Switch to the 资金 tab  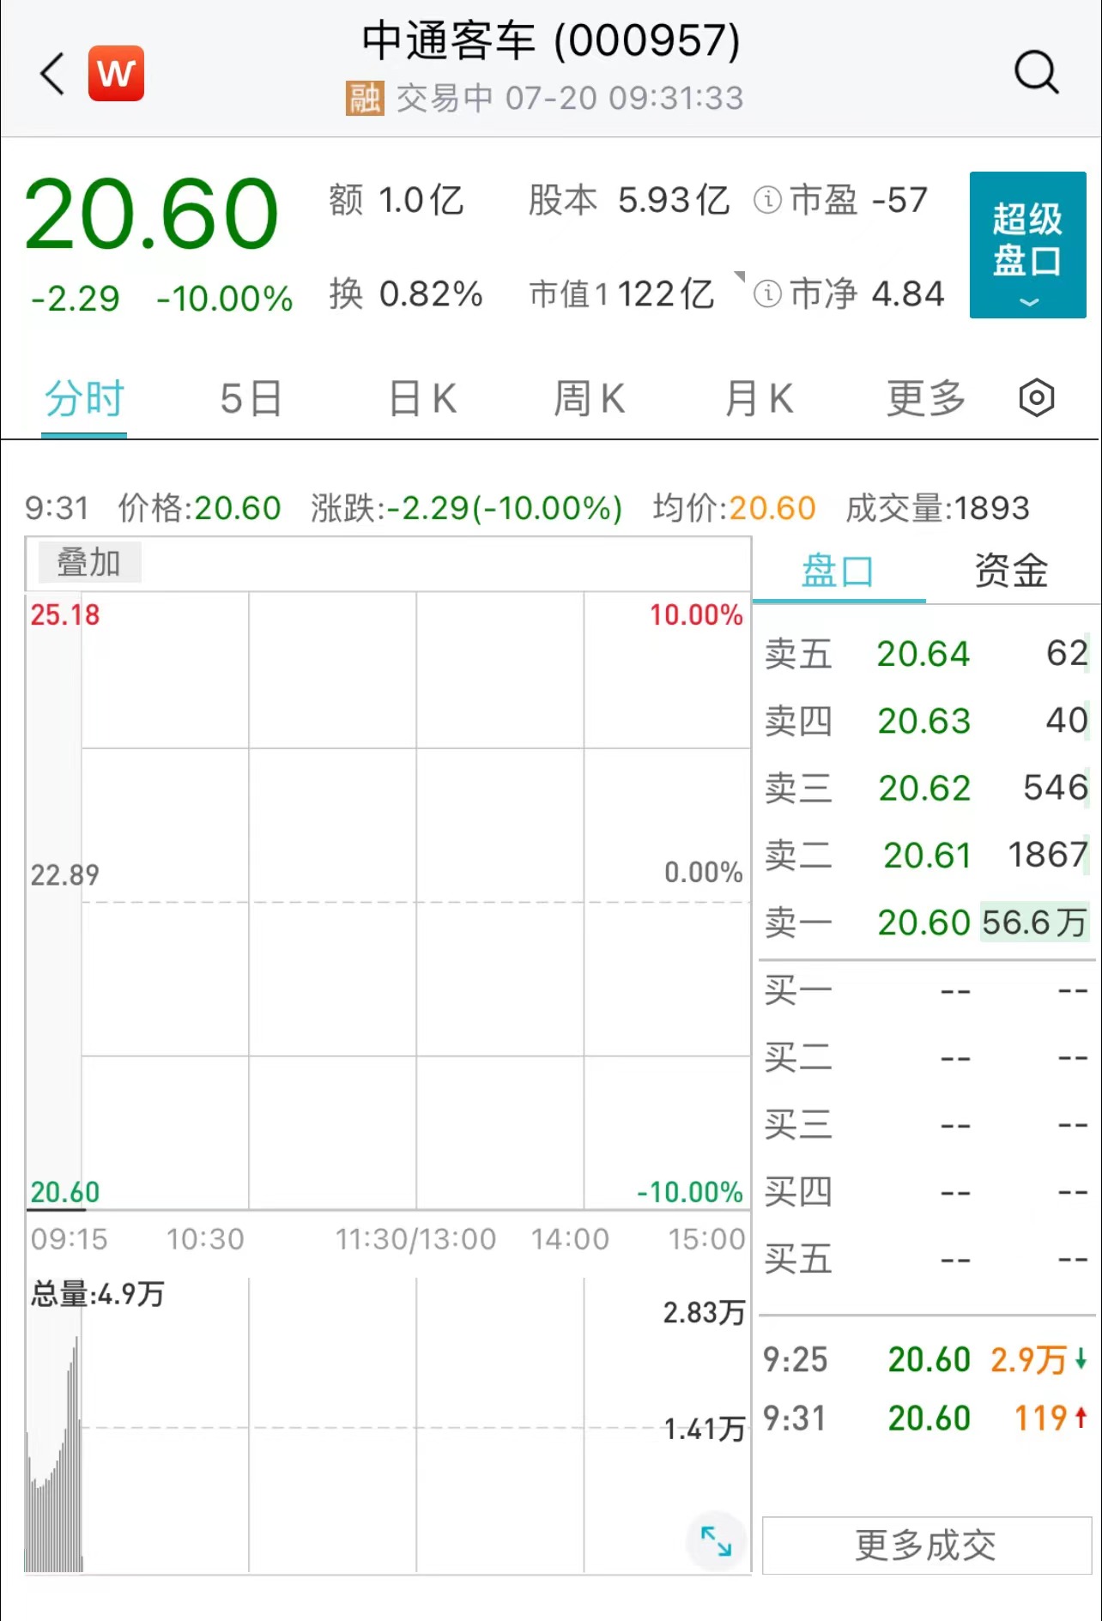[x=1010, y=571]
